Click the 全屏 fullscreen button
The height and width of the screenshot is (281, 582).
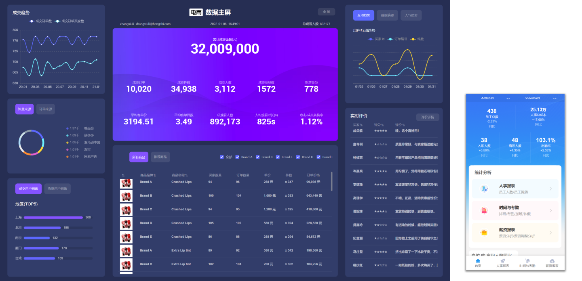click(x=326, y=12)
